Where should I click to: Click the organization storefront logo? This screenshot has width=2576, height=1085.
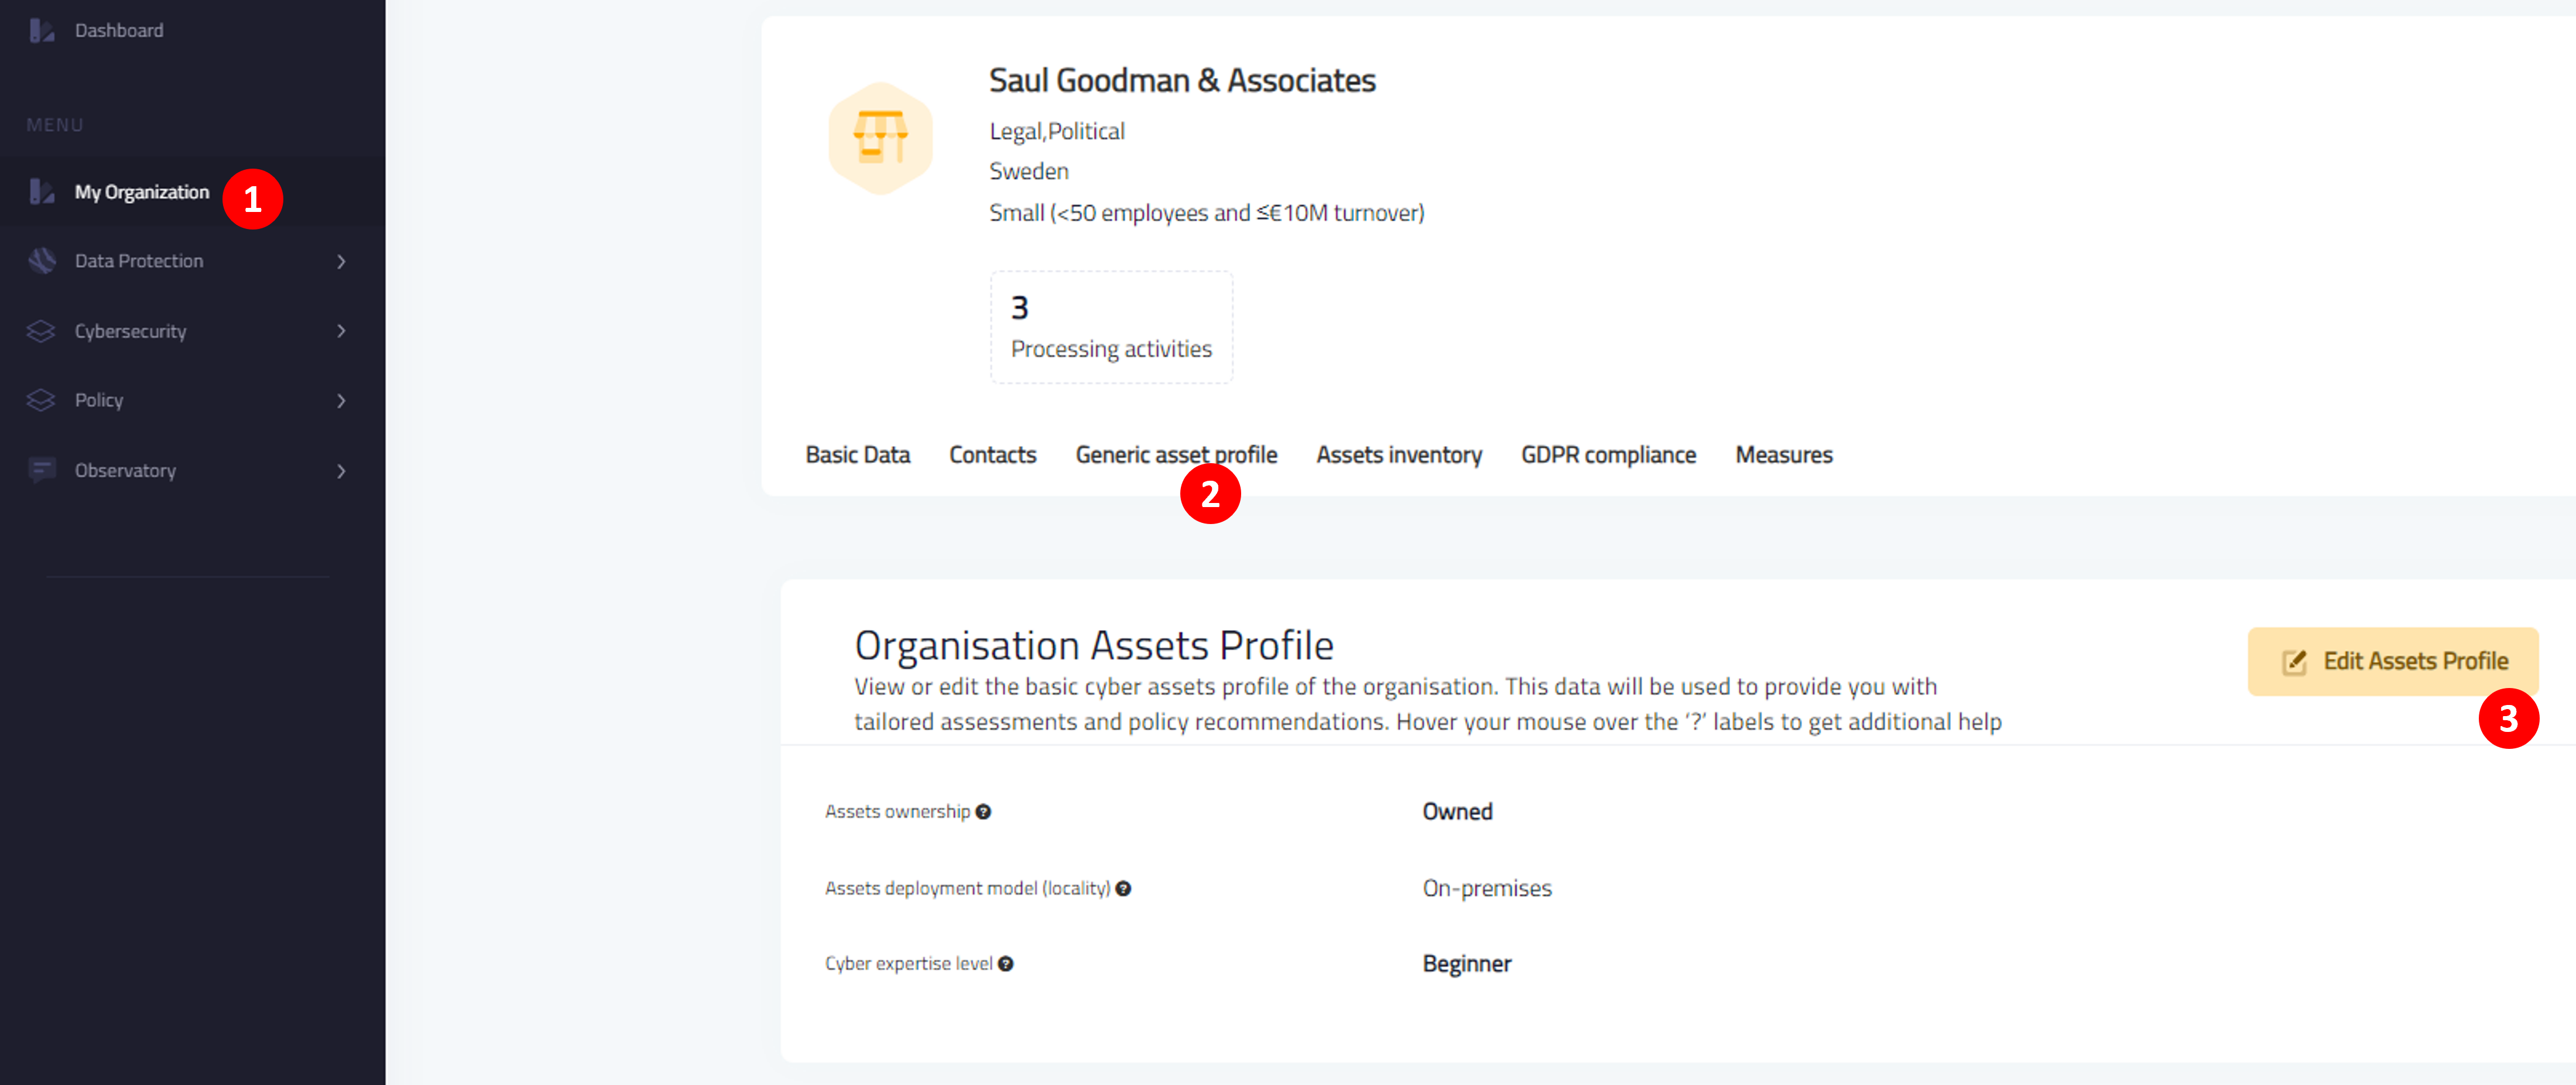pyautogui.click(x=880, y=138)
